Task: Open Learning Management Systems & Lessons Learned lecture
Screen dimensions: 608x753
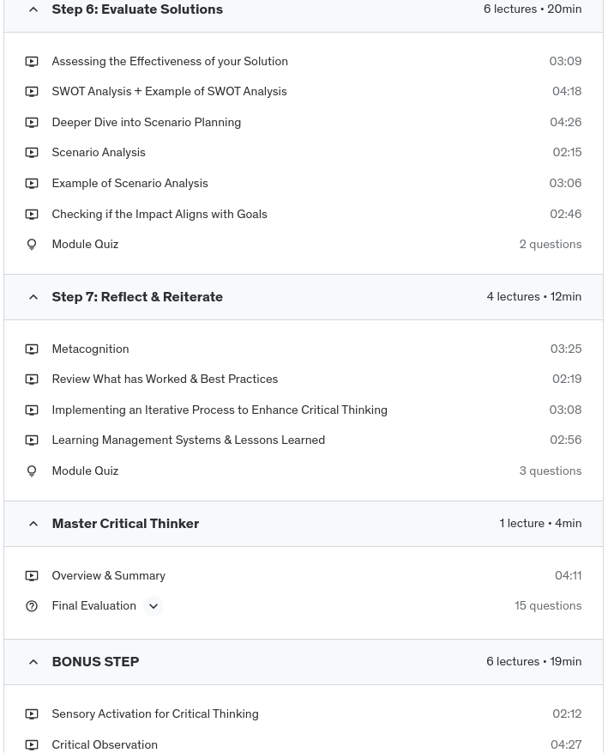Action: pos(188,440)
